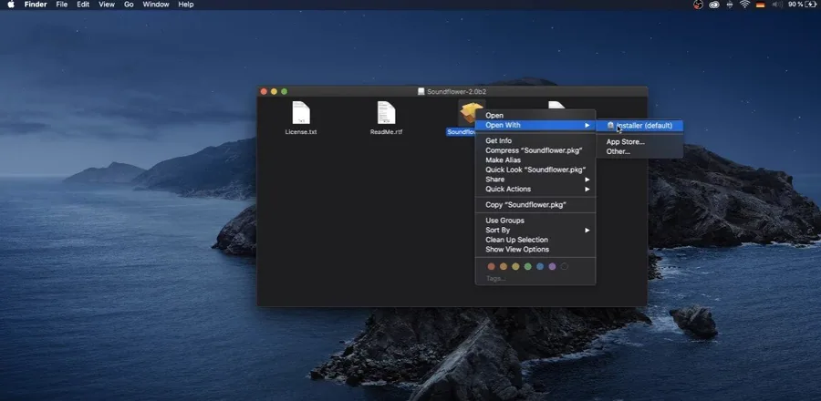Choose Installer (default) from Open With
The image size is (821, 401).
tap(639, 126)
